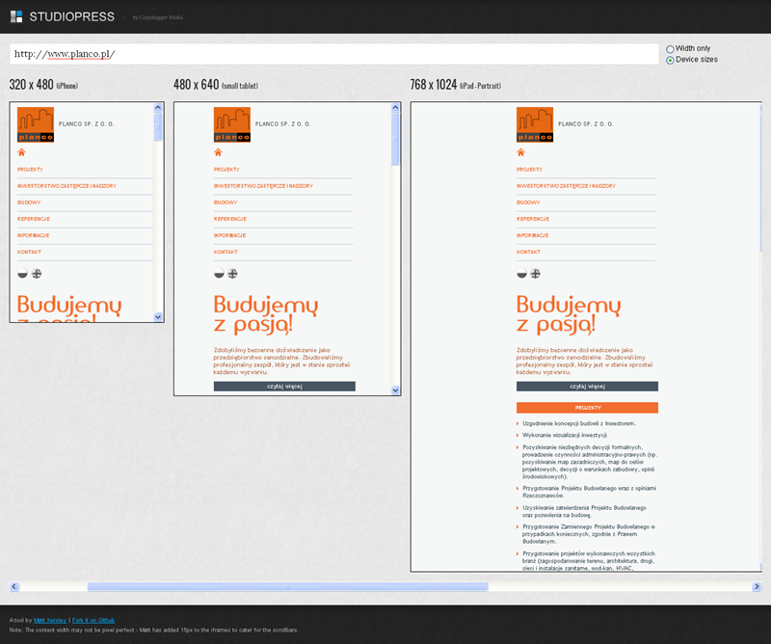Click 'czytaj więcej' button in small tablet preview
771x644 pixels.
click(284, 387)
